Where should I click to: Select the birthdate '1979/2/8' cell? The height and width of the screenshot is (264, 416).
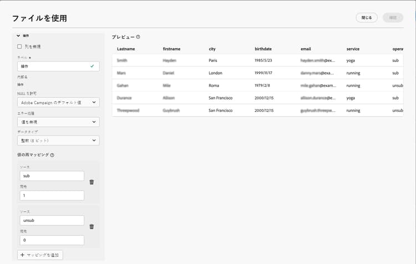click(262, 86)
